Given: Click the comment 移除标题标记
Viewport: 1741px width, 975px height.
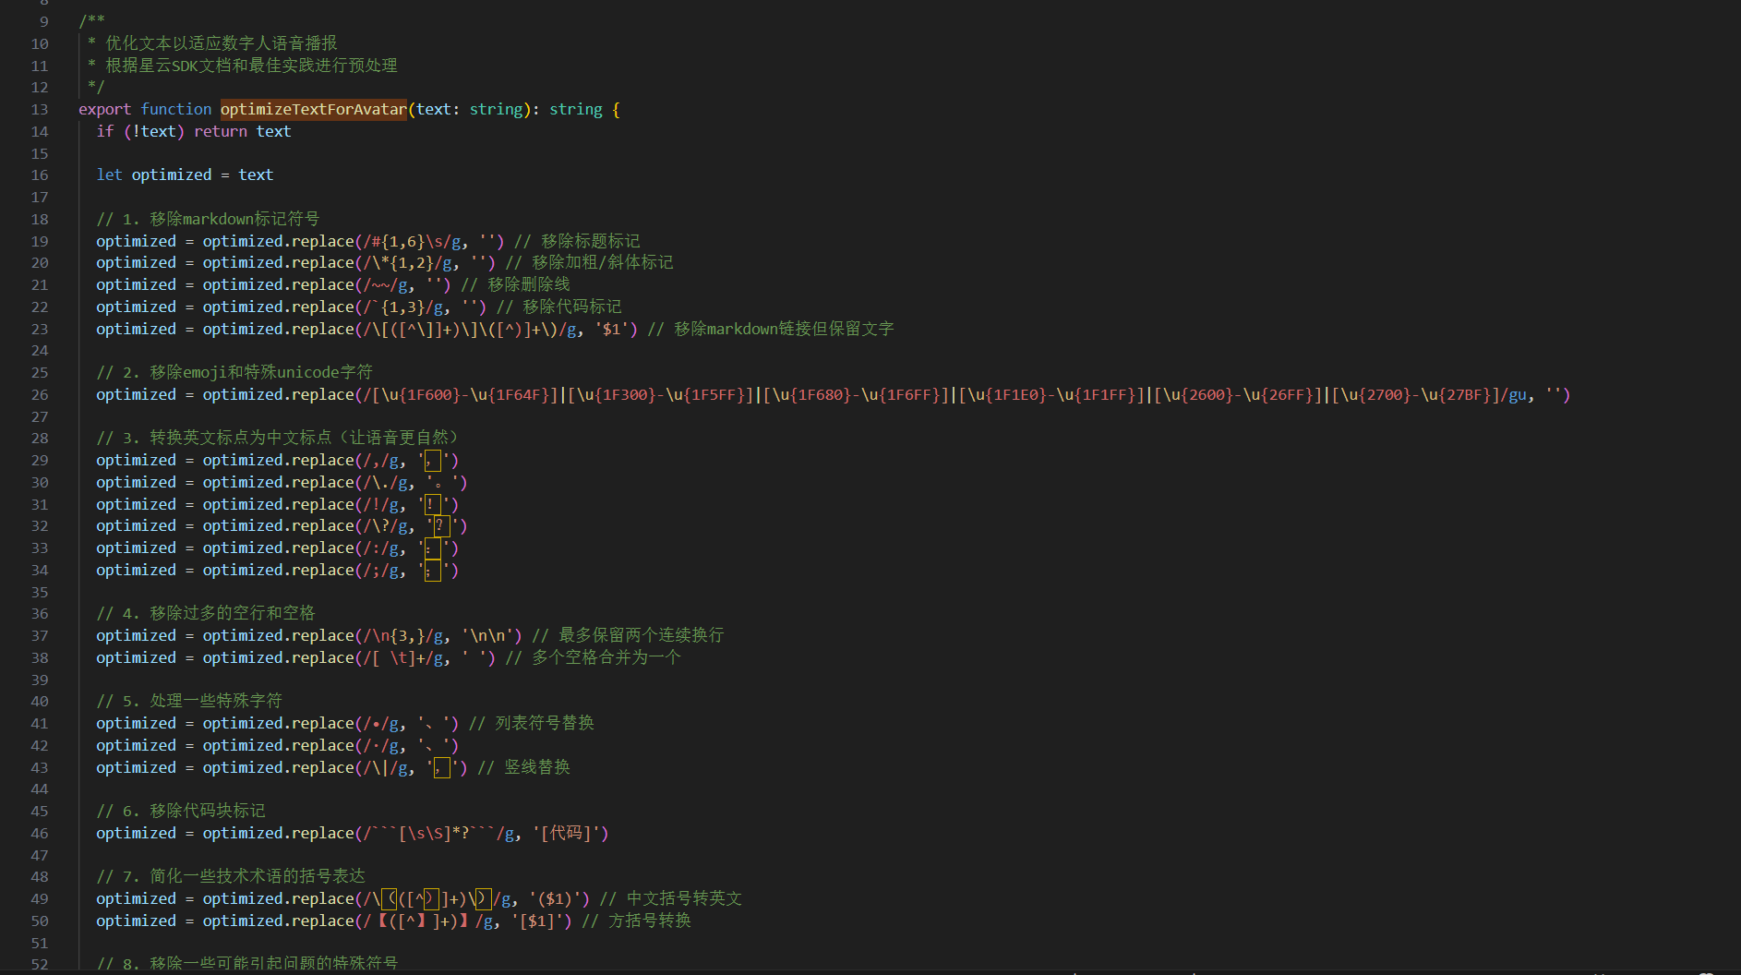Looking at the screenshot, I should pyautogui.click(x=577, y=241).
